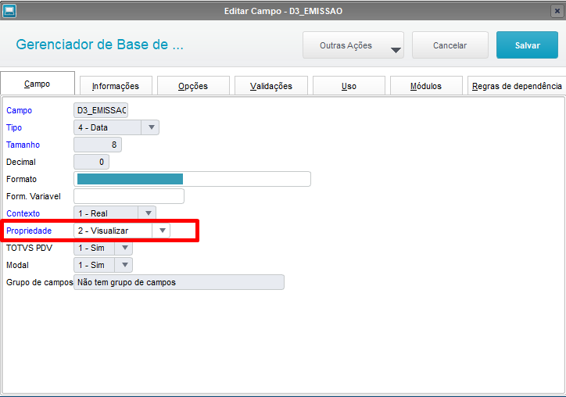Save changes with the Salvar button
This screenshot has height=397, width=566.
pos(527,45)
